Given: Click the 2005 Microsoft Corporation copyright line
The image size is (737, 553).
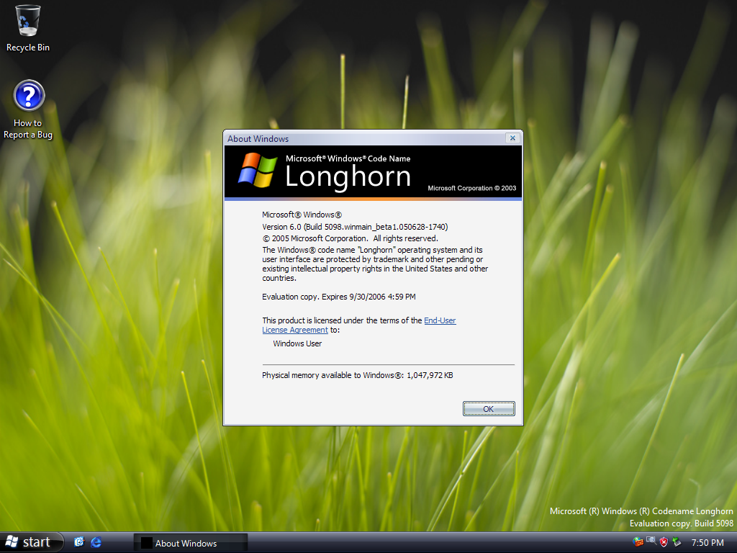Looking at the screenshot, I should point(351,238).
